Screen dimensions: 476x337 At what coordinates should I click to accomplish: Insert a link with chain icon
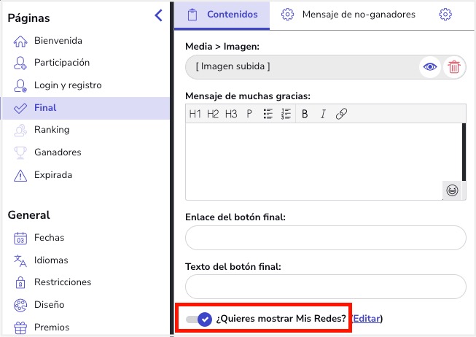pyautogui.click(x=341, y=114)
